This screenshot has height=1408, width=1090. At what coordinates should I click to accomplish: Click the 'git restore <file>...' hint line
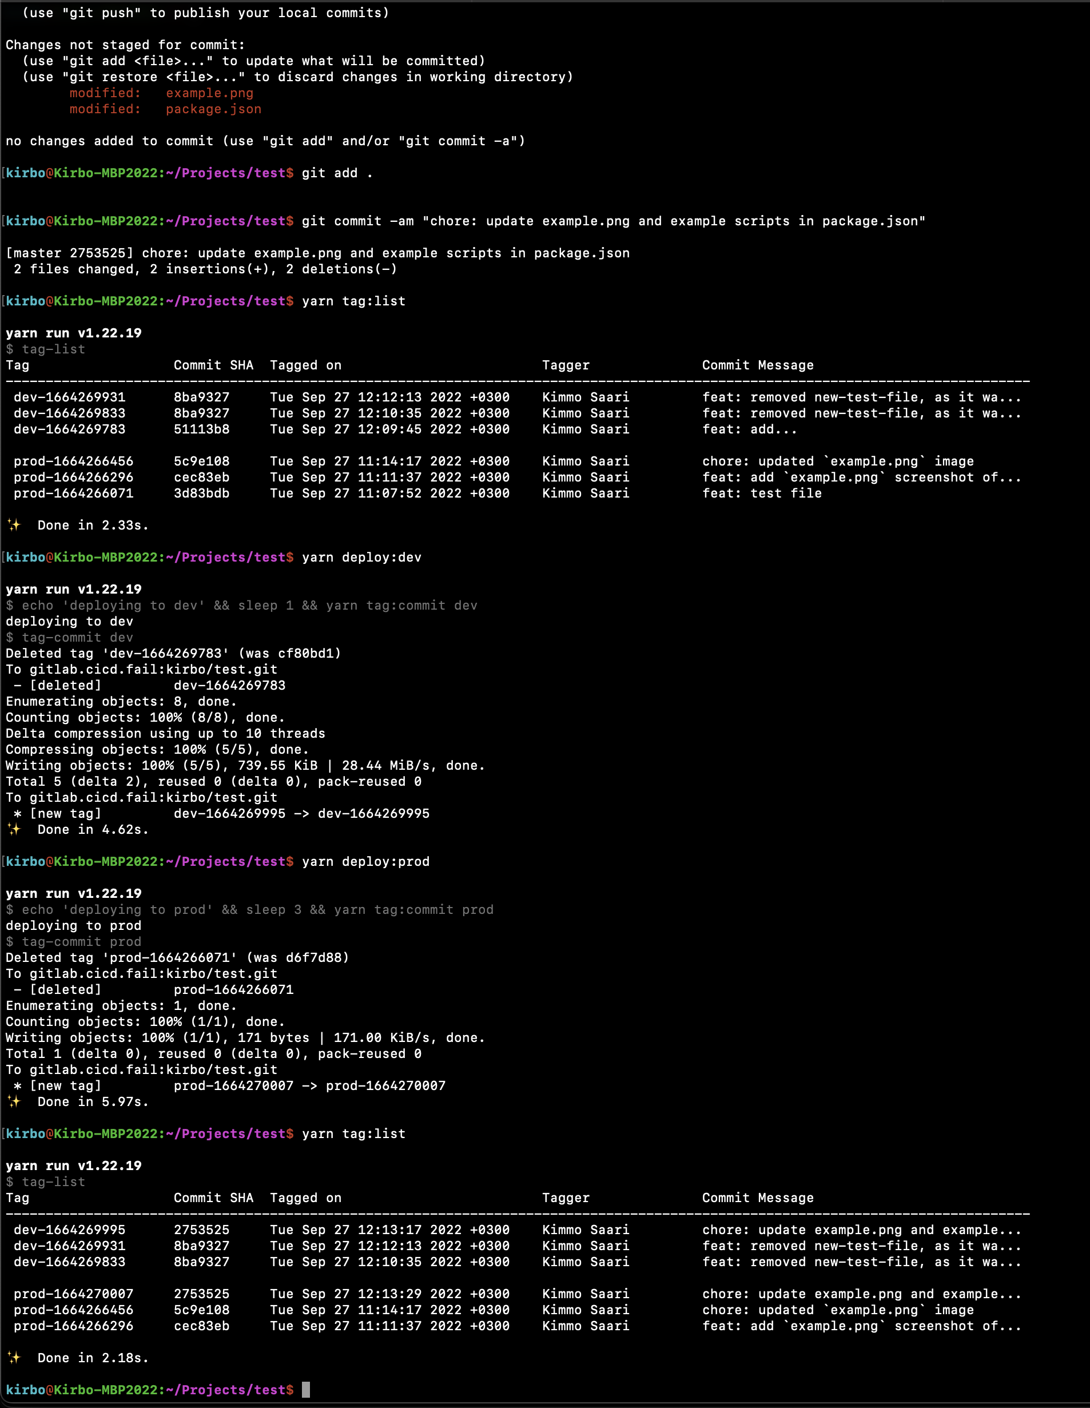(298, 77)
